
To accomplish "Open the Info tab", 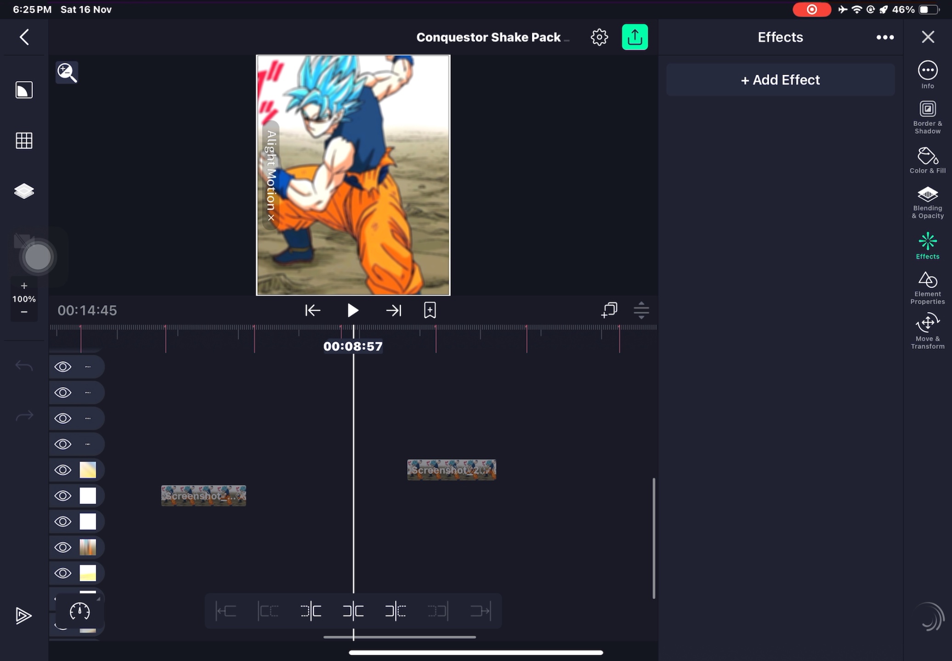I will [x=928, y=75].
